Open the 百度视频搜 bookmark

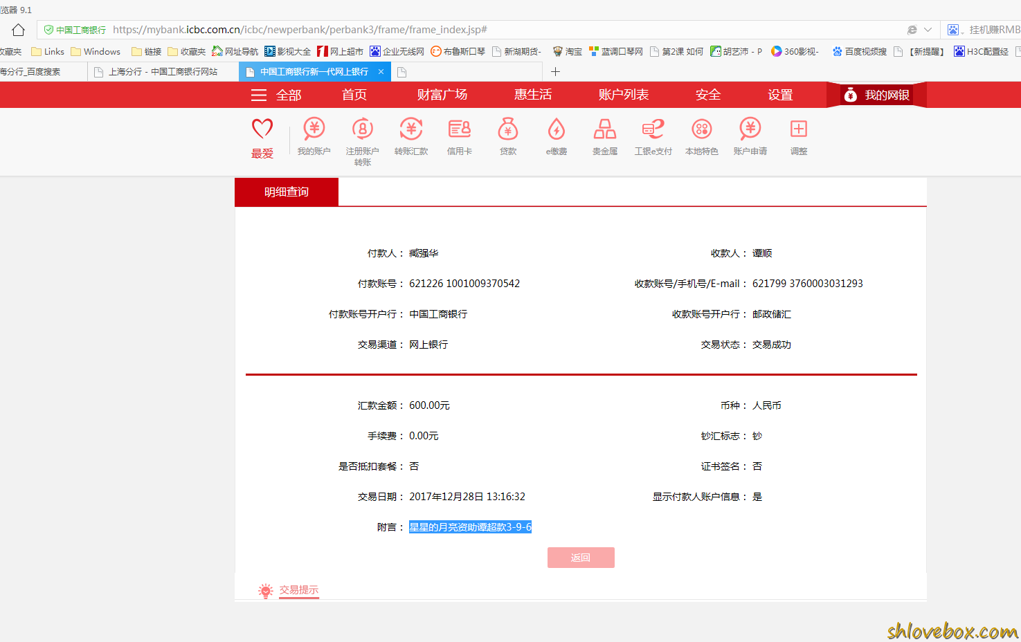point(860,51)
